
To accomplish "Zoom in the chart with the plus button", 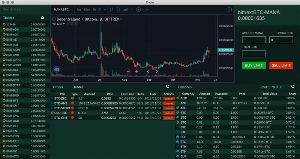I will pyautogui.click(x=136, y=71).
